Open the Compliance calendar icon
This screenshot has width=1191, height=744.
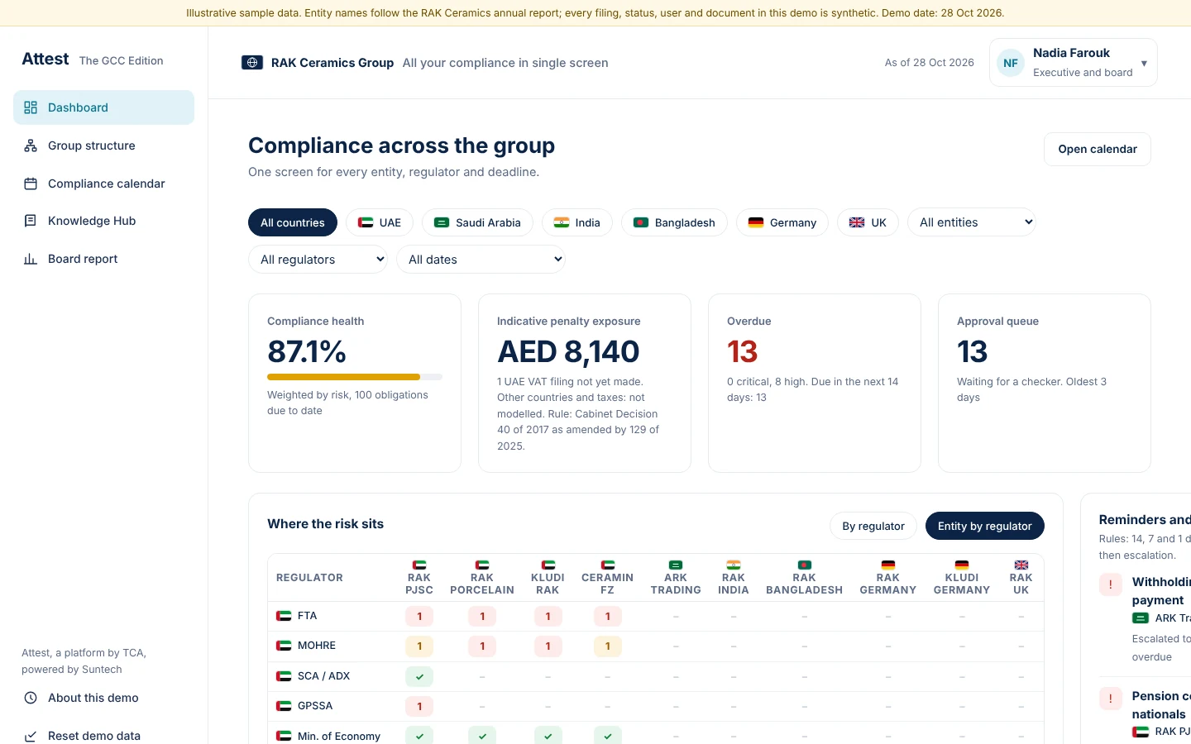click(31, 184)
